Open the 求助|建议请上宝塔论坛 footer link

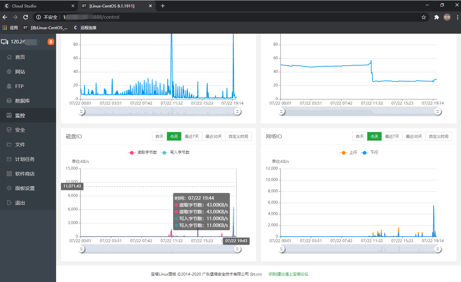point(288,274)
